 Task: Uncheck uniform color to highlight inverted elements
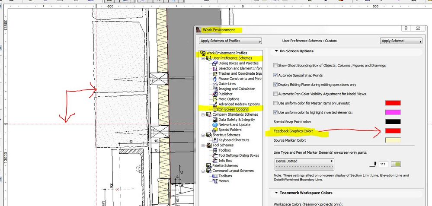click(275, 112)
